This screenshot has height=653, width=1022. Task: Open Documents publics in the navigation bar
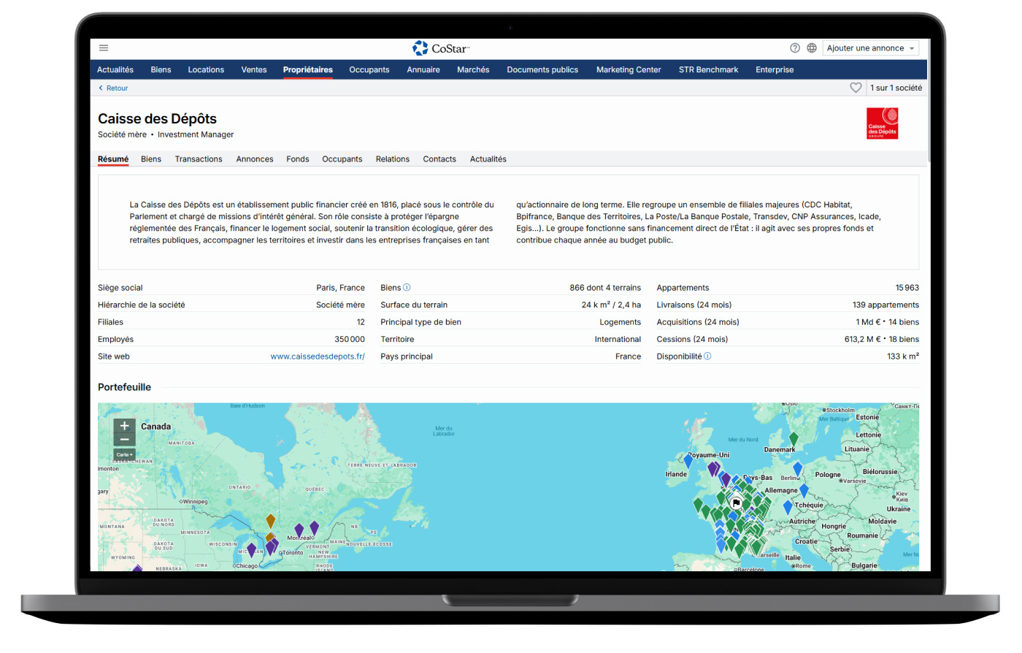pyautogui.click(x=542, y=70)
